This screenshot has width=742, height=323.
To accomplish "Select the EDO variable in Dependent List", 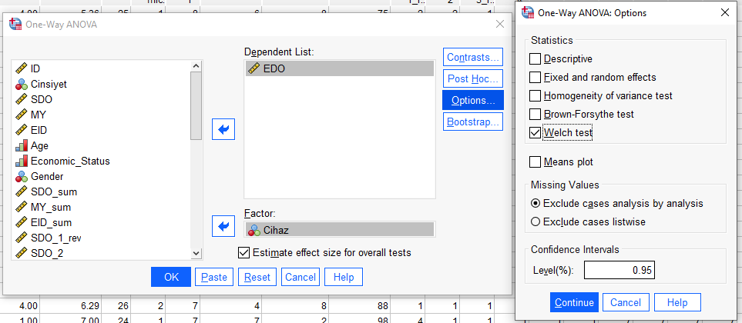I will pyautogui.click(x=339, y=68).
